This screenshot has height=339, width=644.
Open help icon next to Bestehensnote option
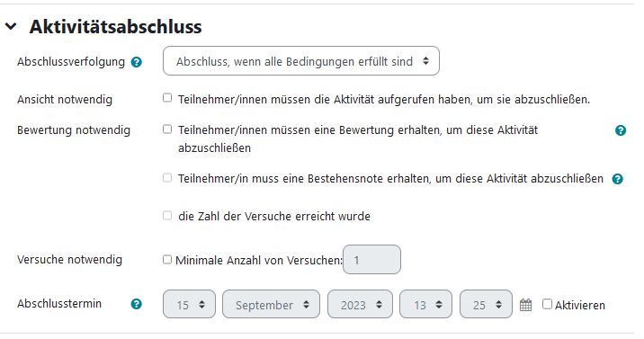pos(618,179)
